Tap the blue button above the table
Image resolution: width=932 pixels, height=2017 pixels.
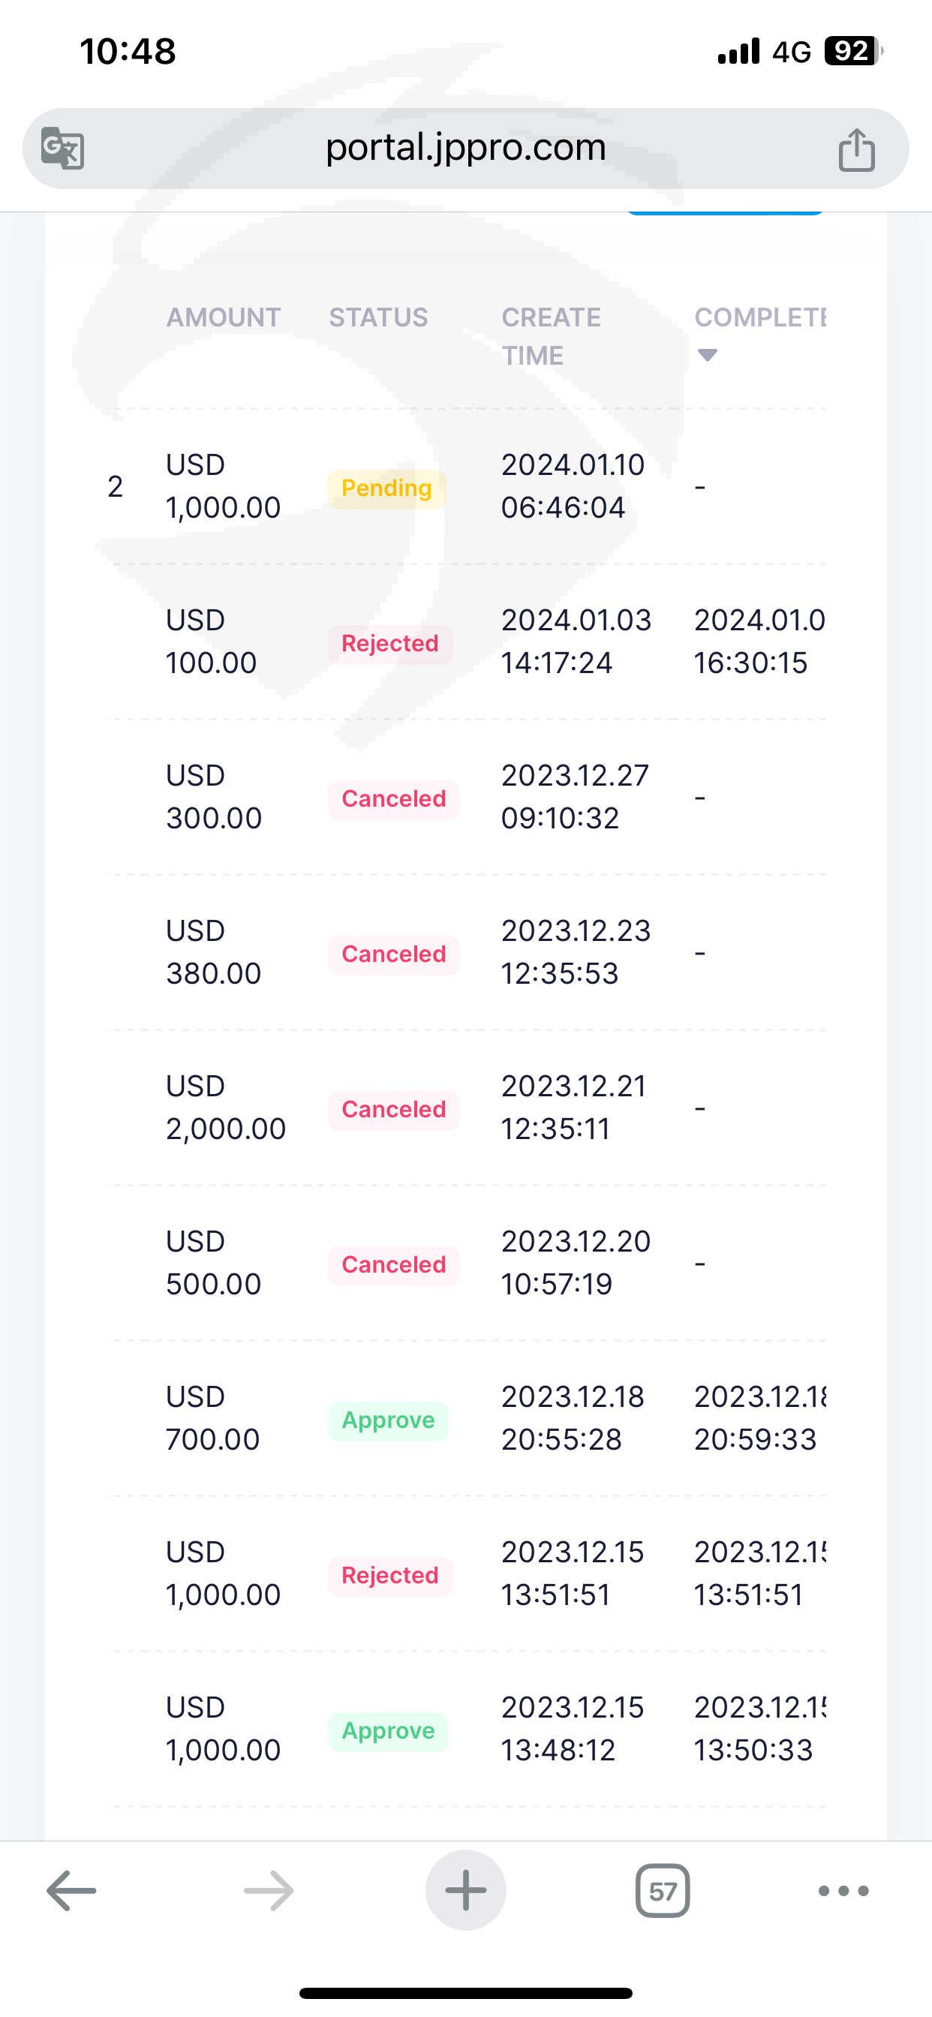pyautogui.click(x=724, y=212)
